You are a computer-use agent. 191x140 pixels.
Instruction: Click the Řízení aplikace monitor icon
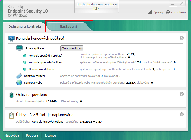pyautogui.click(x=20, y=48)
